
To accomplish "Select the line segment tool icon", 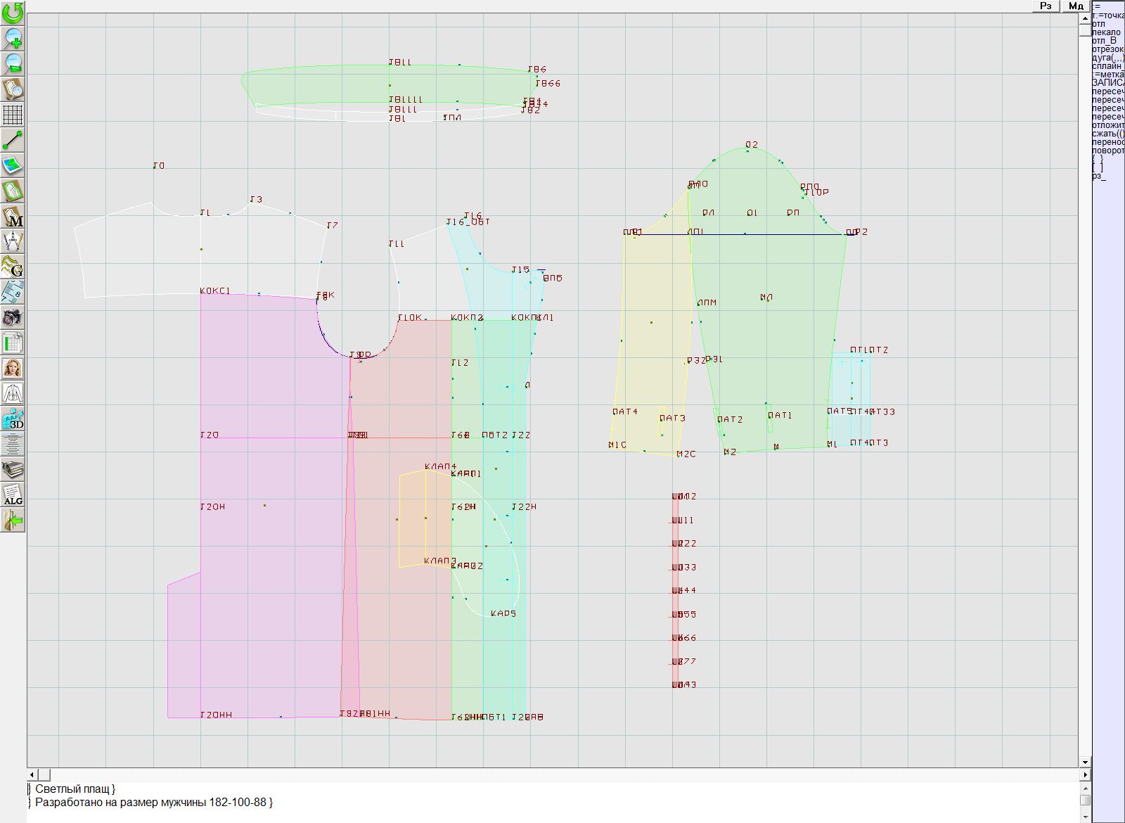I will (x=13, y=140).
